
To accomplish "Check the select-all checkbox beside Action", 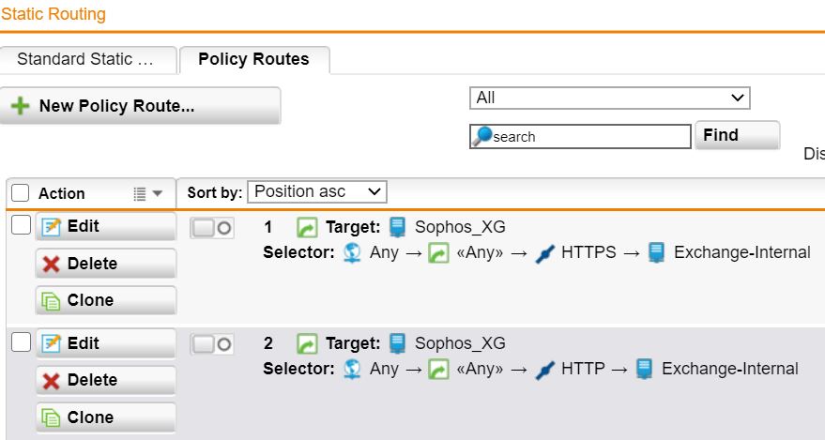I will coord(20,193).
